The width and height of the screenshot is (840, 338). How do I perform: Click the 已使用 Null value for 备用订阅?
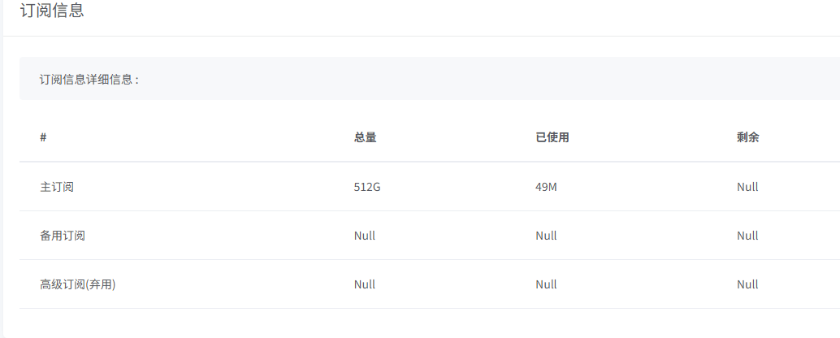(546, 236)
